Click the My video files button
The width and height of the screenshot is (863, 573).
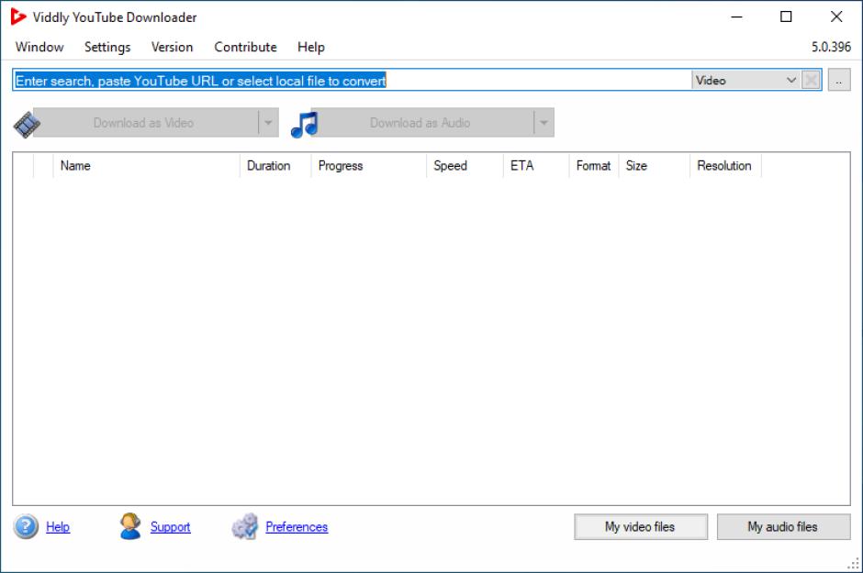[640, 527]
